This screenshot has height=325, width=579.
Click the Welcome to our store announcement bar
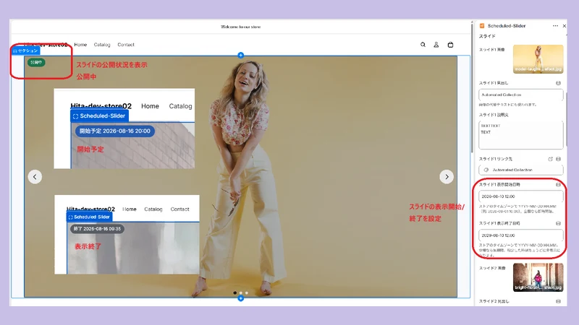pos(241,27)
